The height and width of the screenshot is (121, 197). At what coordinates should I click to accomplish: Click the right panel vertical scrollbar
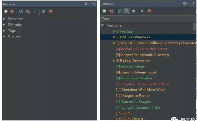[194, 27]
